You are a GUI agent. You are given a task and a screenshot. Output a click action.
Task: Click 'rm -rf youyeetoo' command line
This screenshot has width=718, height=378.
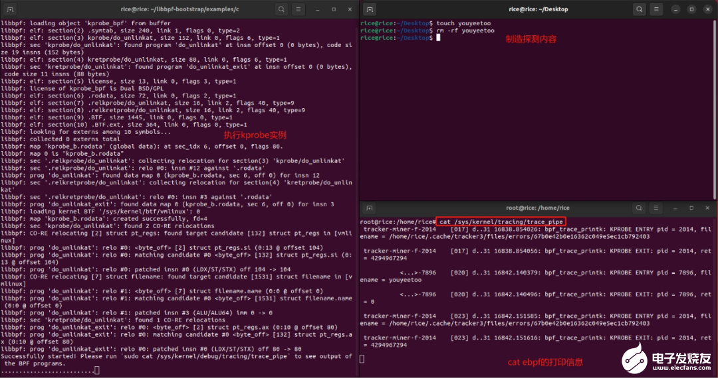pyautogui.click(x=465, y=31)
